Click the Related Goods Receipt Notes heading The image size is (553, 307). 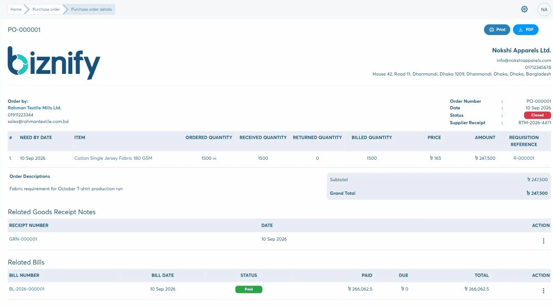[52, 212]
